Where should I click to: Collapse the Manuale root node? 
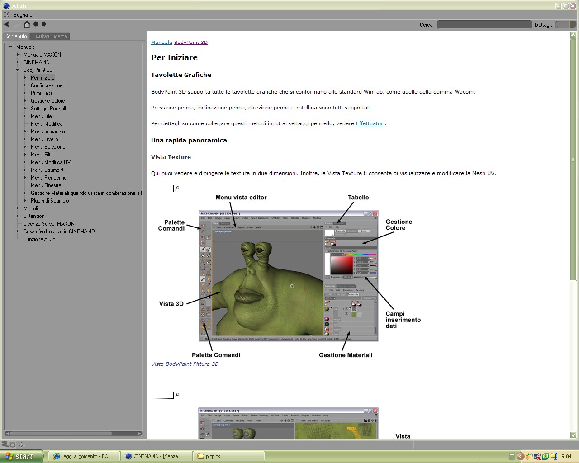coord(10,47)
